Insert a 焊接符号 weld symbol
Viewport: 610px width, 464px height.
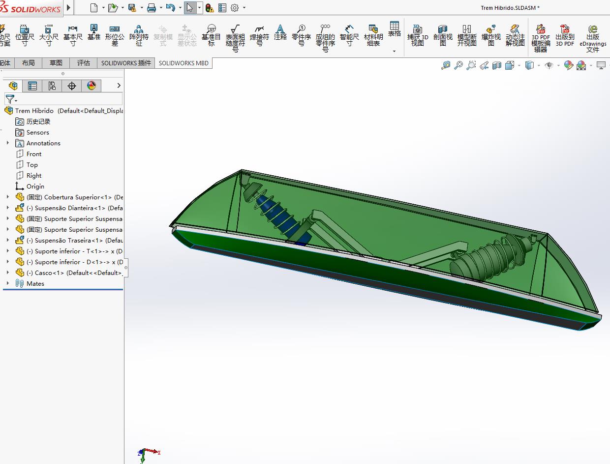[259, 35]
